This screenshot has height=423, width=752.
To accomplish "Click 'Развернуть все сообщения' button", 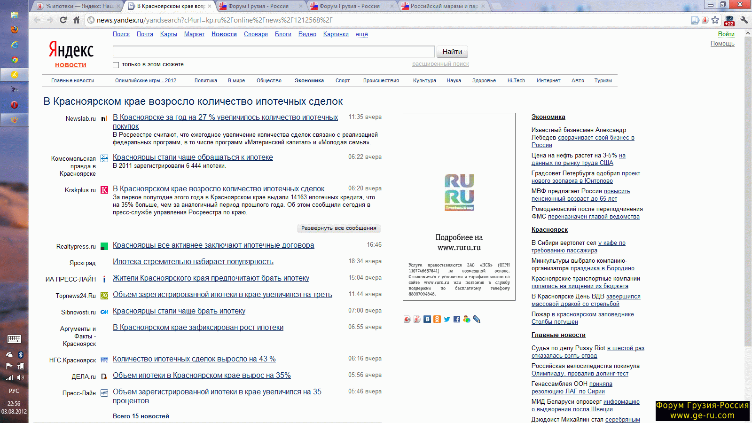I will click(x=339, y=228).
